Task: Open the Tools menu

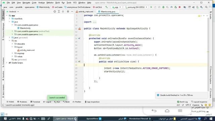Action: tap(69, 3)
